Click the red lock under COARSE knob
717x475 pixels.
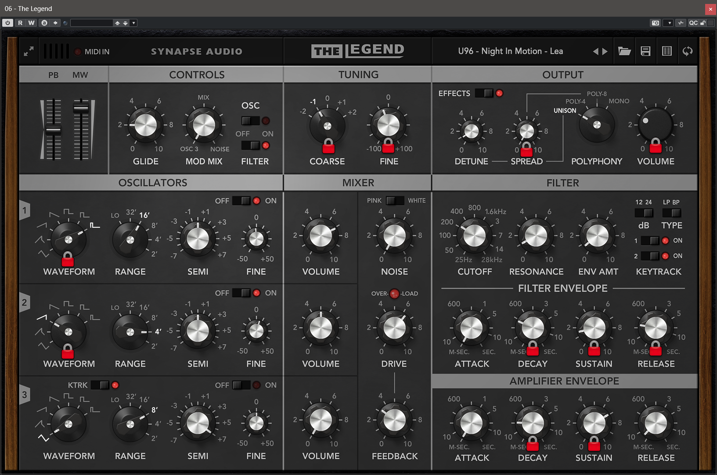coord(328,146)
